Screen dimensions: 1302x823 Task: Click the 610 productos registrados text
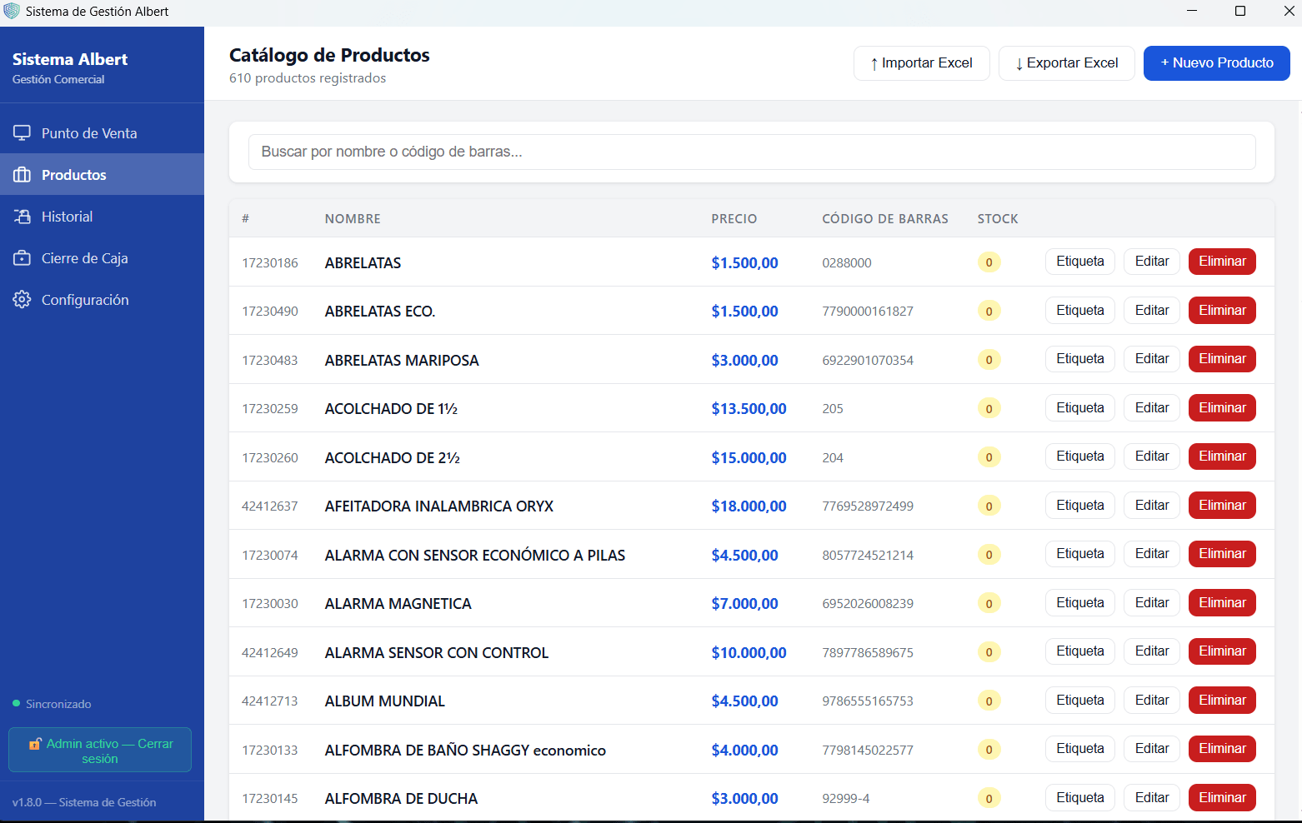point(308,78)
